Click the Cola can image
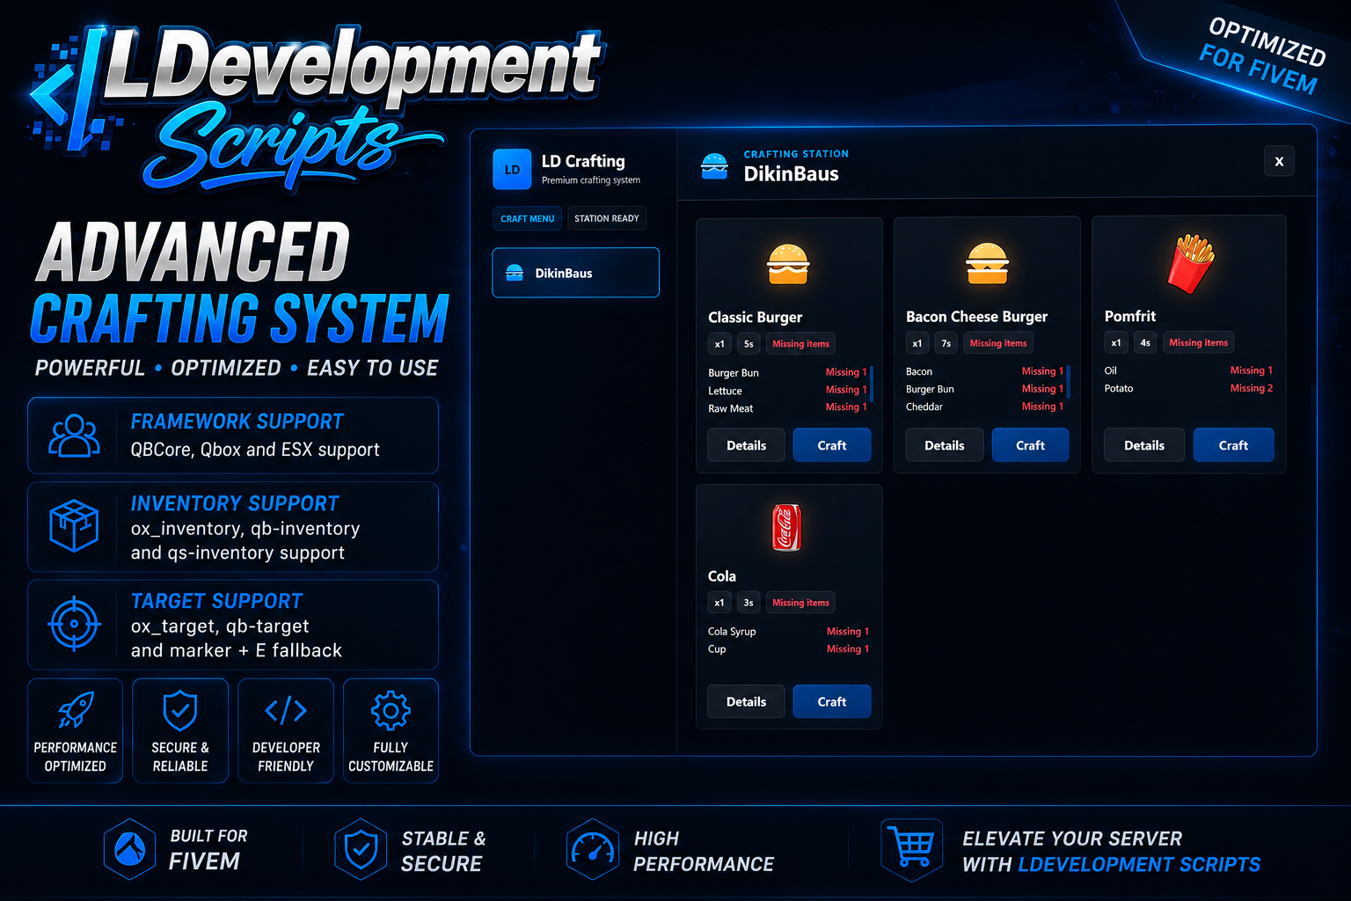This screenshot has height=901, width=1351. (786, 527)
